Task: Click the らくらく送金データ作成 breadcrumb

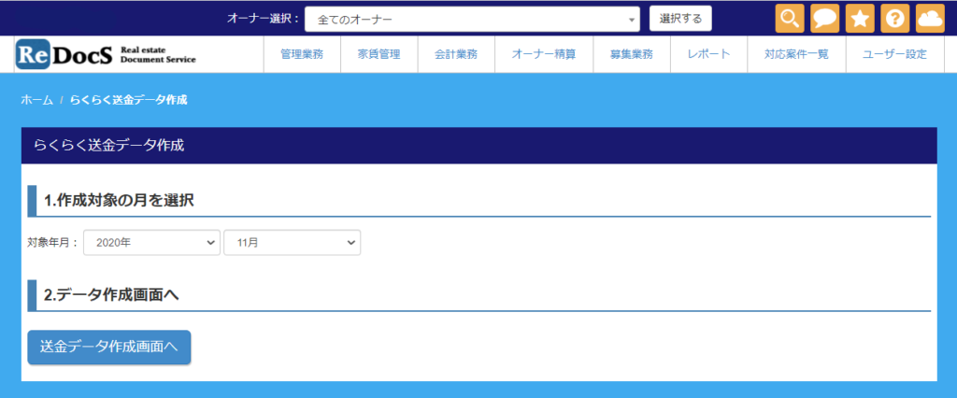Action: pos(128,100)
